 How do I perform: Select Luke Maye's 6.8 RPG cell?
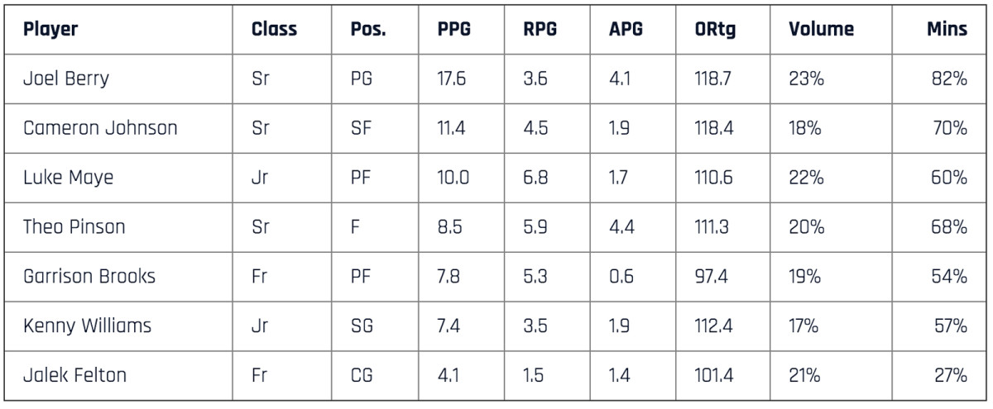(535, 178)
